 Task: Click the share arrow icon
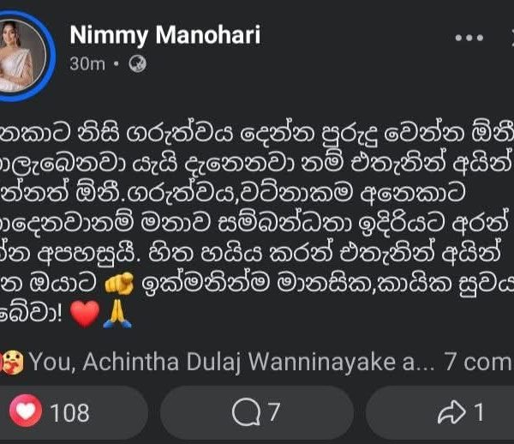coord(449,412)
